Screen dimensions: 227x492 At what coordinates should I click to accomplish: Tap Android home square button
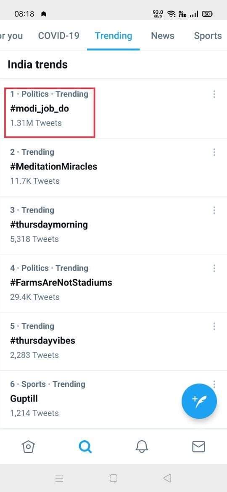[113, 478]
